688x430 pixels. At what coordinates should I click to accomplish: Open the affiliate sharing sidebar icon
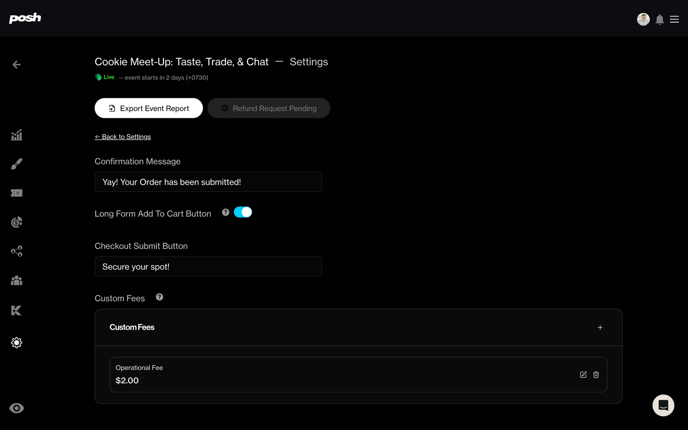pyautogui.click(x=16, y=251)
